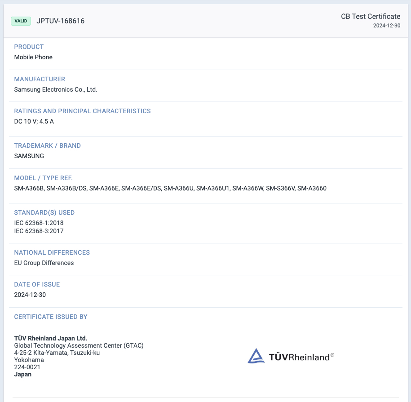This screenshot has width=411, height=402.
Task: Click the DC 10 V; 4.5 A rating
Action: (x=34, y=121)
